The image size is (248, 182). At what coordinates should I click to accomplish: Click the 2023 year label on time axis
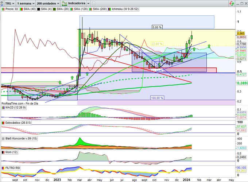57,180
